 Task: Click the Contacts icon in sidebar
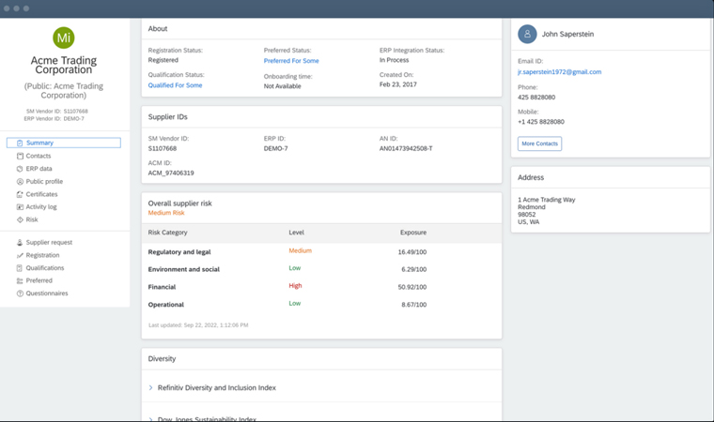point(20,156)
